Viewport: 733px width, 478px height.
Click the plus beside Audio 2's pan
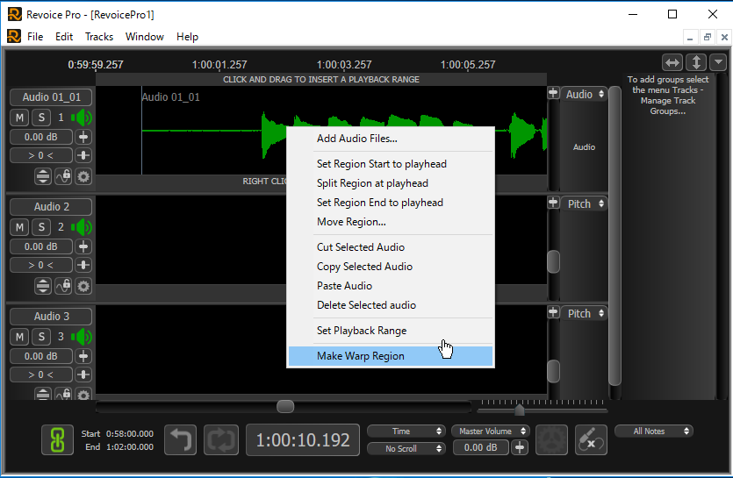pos(83,265)
